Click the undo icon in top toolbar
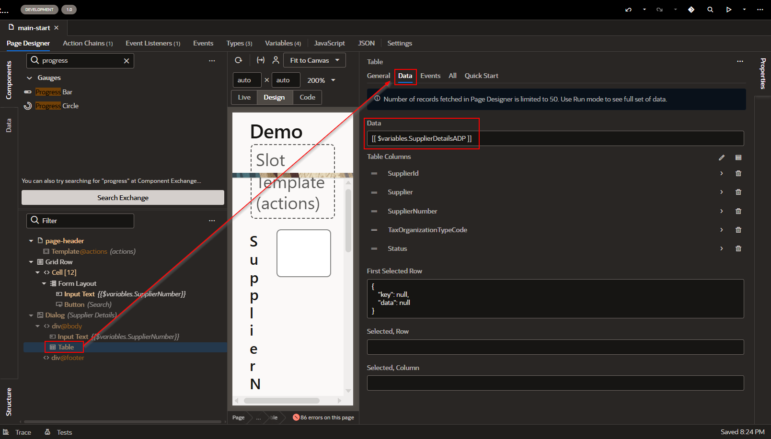The width and height of the screenshot is (771, 439). [628, 10]
